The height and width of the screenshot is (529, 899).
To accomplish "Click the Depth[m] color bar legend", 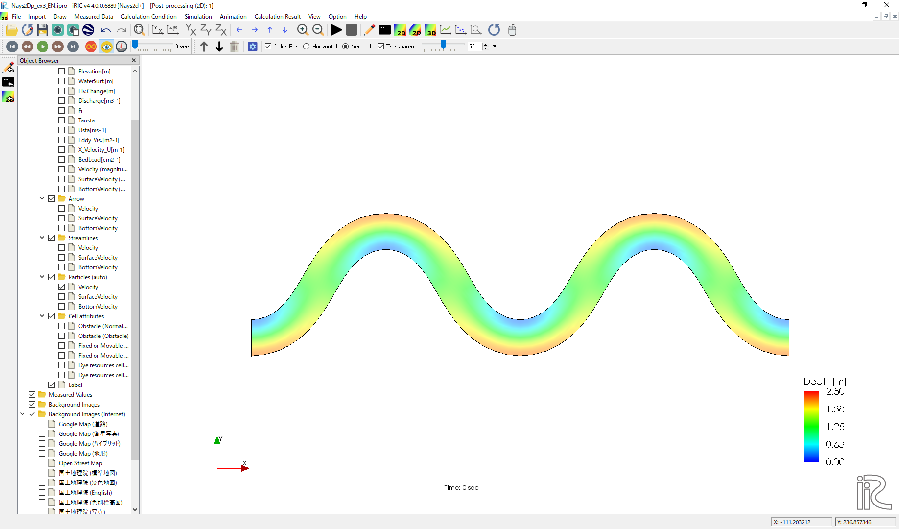I will 825,421.
